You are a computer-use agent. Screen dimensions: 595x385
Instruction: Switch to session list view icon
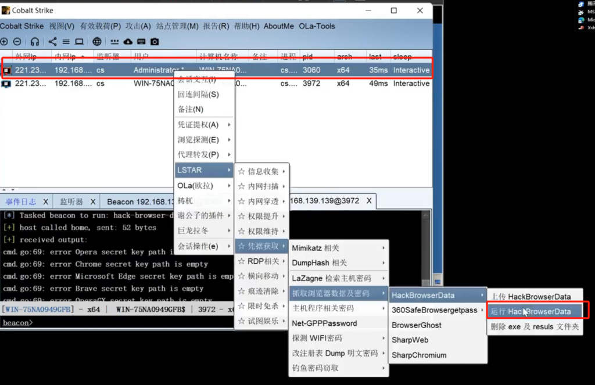click(66, 42)
